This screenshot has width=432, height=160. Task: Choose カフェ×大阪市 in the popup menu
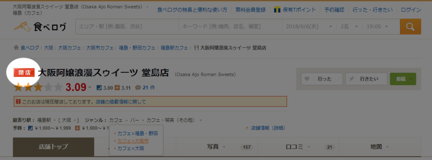tap(133, 141)
